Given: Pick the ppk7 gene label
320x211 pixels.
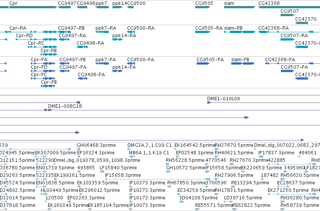Looking at the screenshot, I should pyautogui.click(x=101, y=3).
